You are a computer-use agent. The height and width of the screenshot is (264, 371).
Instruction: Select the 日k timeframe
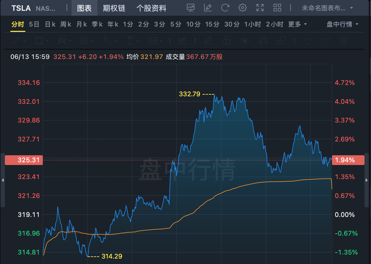(50, 24)
